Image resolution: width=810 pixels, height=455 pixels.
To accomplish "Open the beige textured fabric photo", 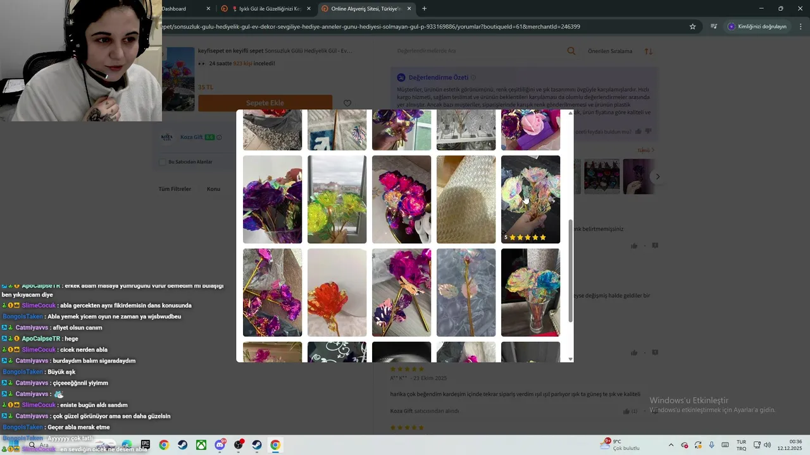I will coord(466,200).
